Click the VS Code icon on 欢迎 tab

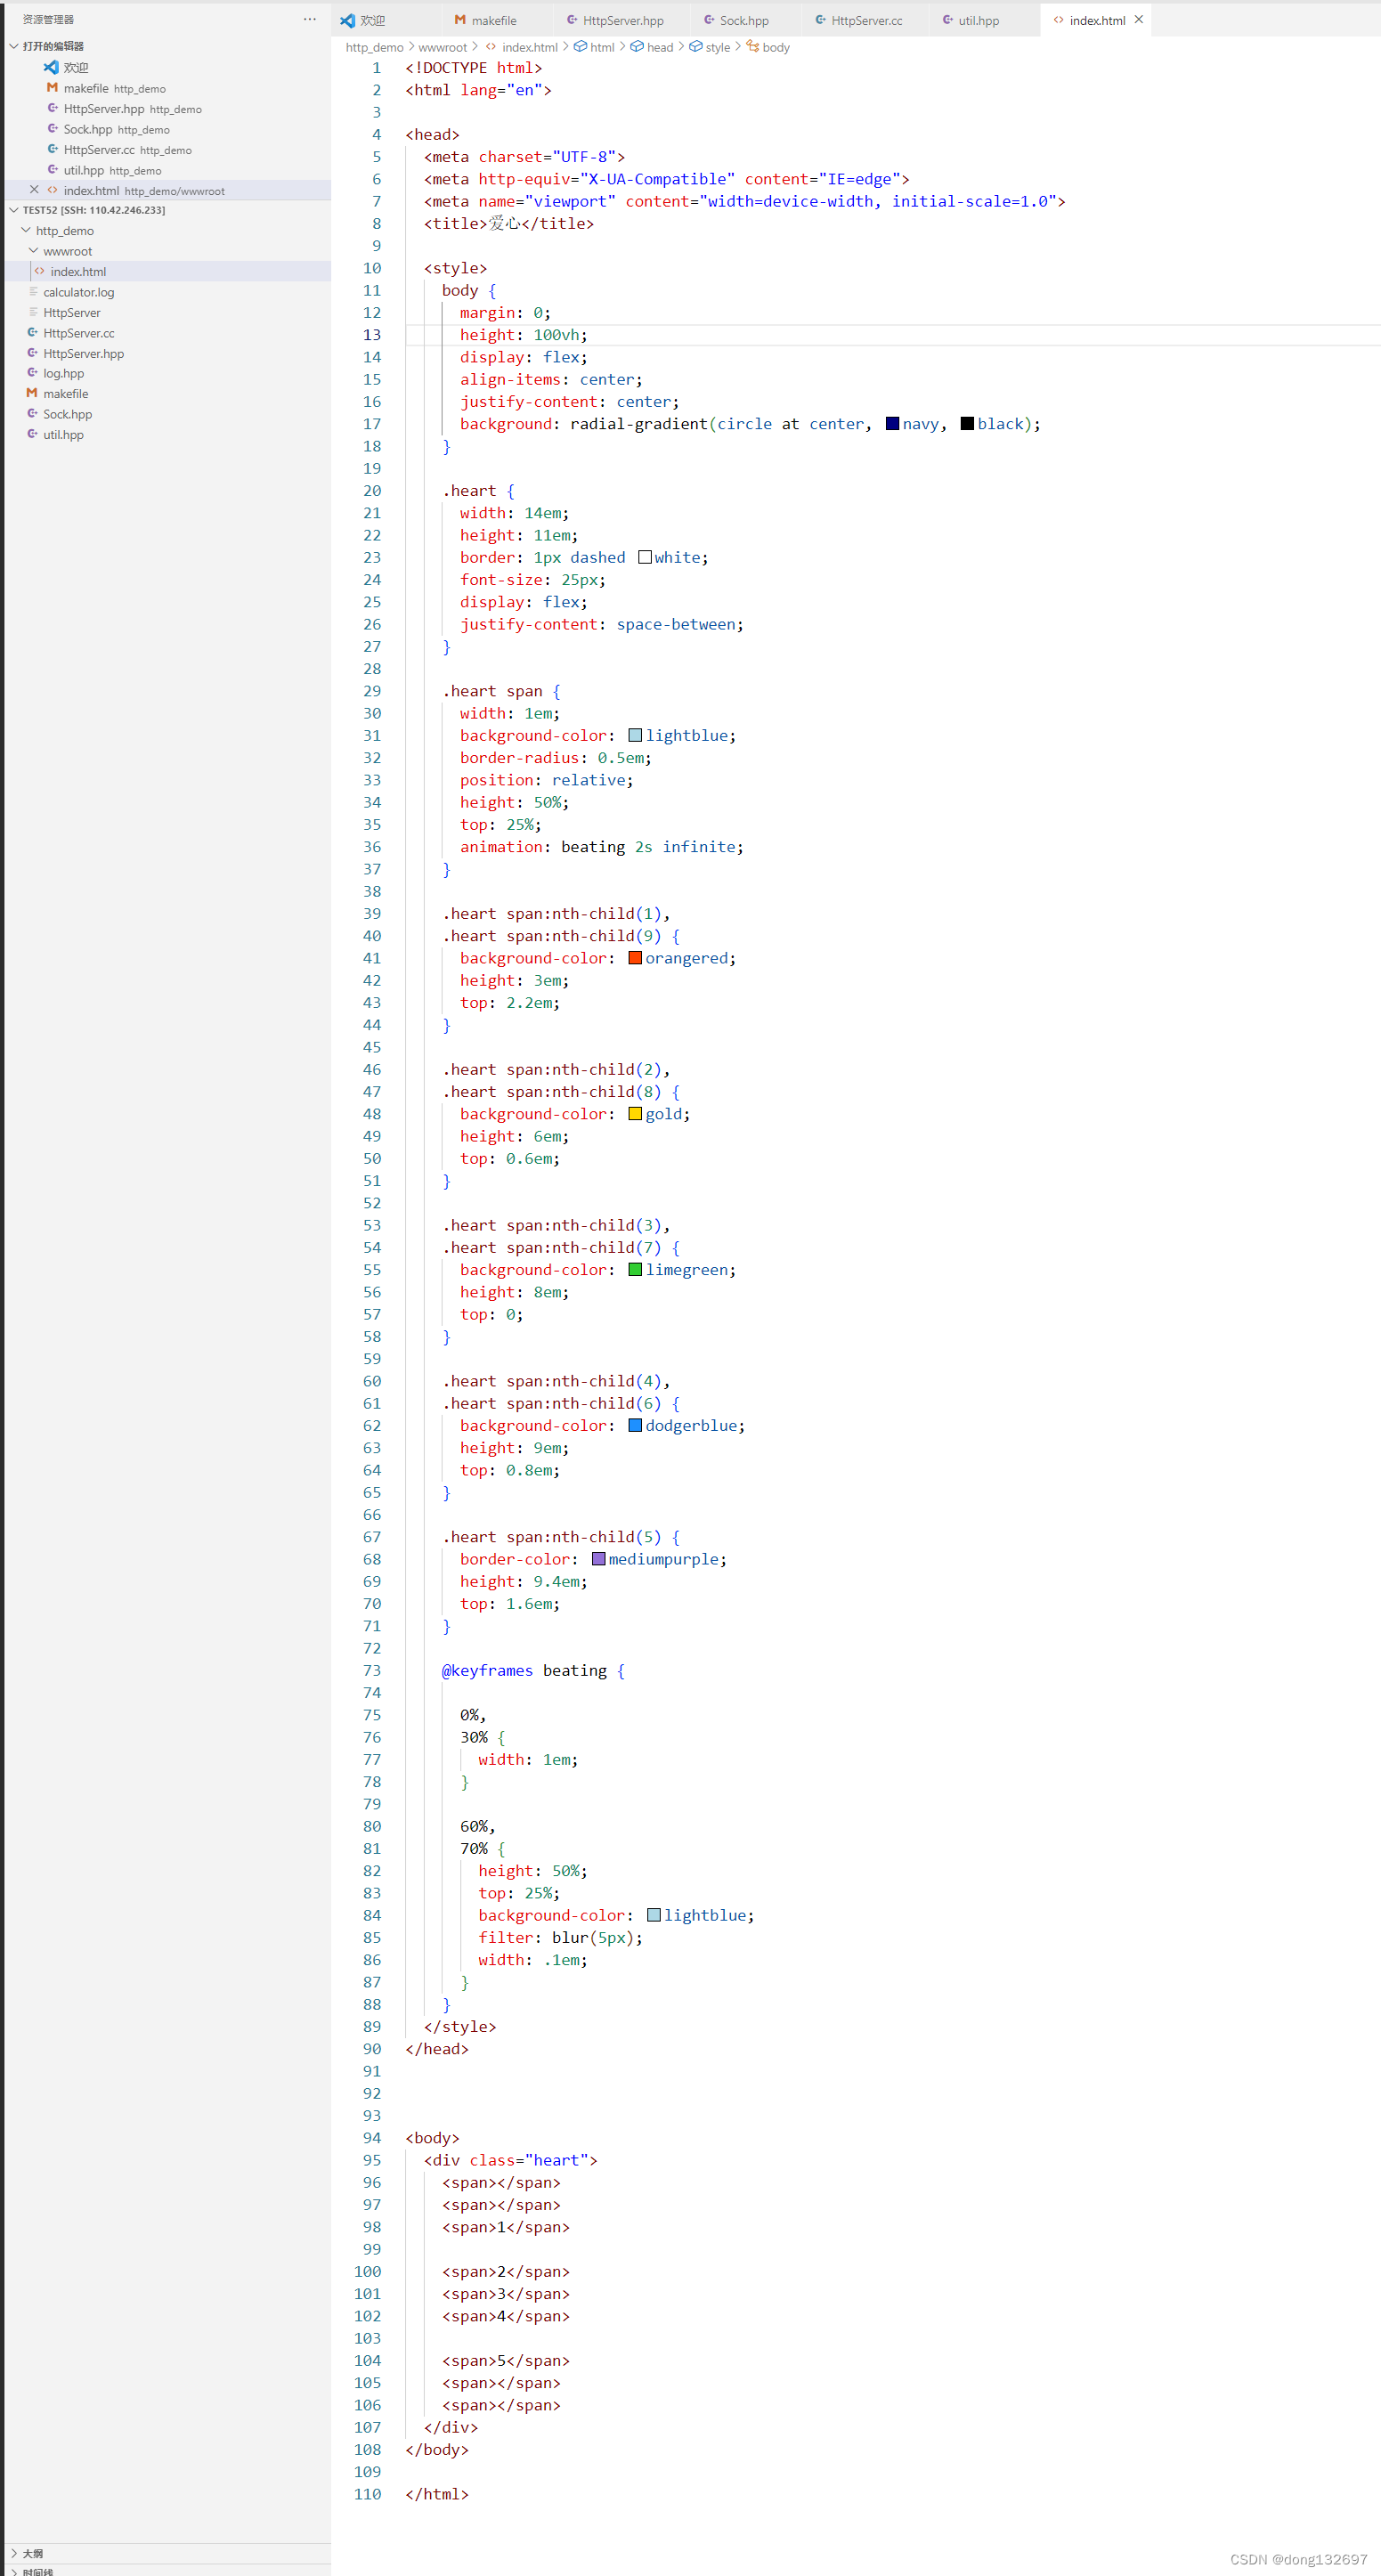tap(347, 20)
